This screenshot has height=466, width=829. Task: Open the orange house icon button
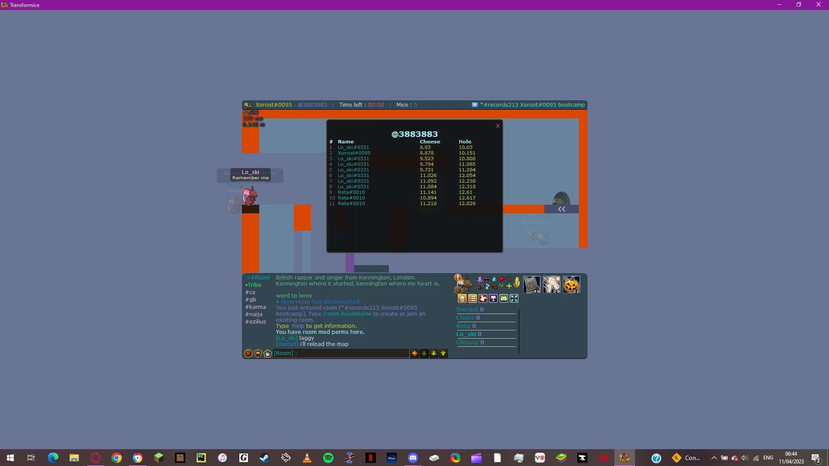(x=462, y=298)
